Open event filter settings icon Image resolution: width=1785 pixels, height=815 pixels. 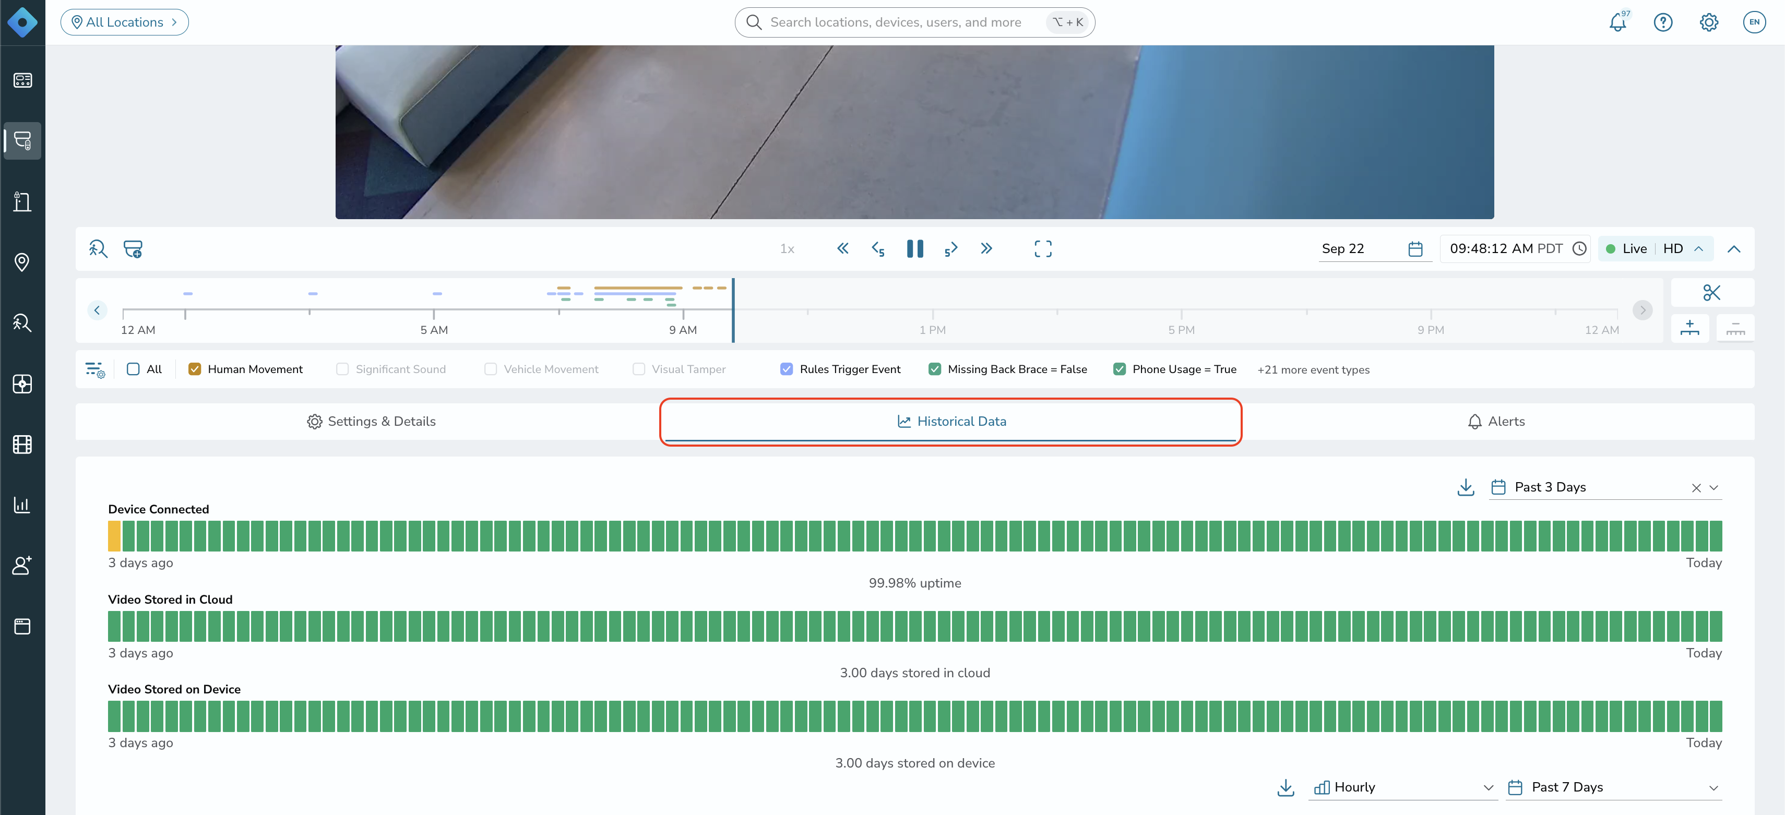point(95,369)
